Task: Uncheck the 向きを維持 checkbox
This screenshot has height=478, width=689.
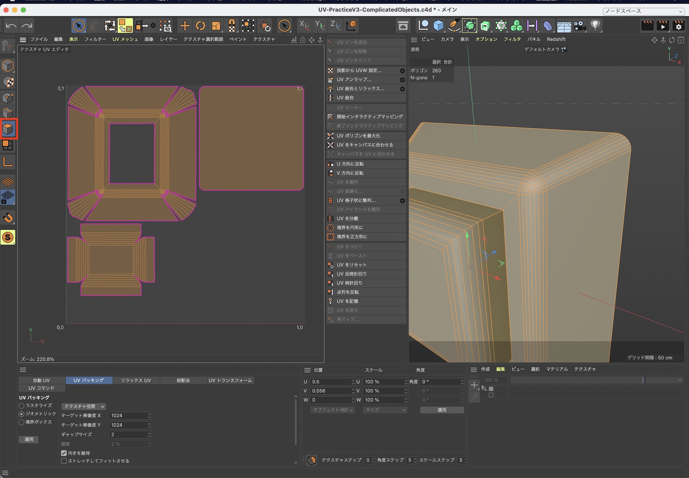Action: 64,453
